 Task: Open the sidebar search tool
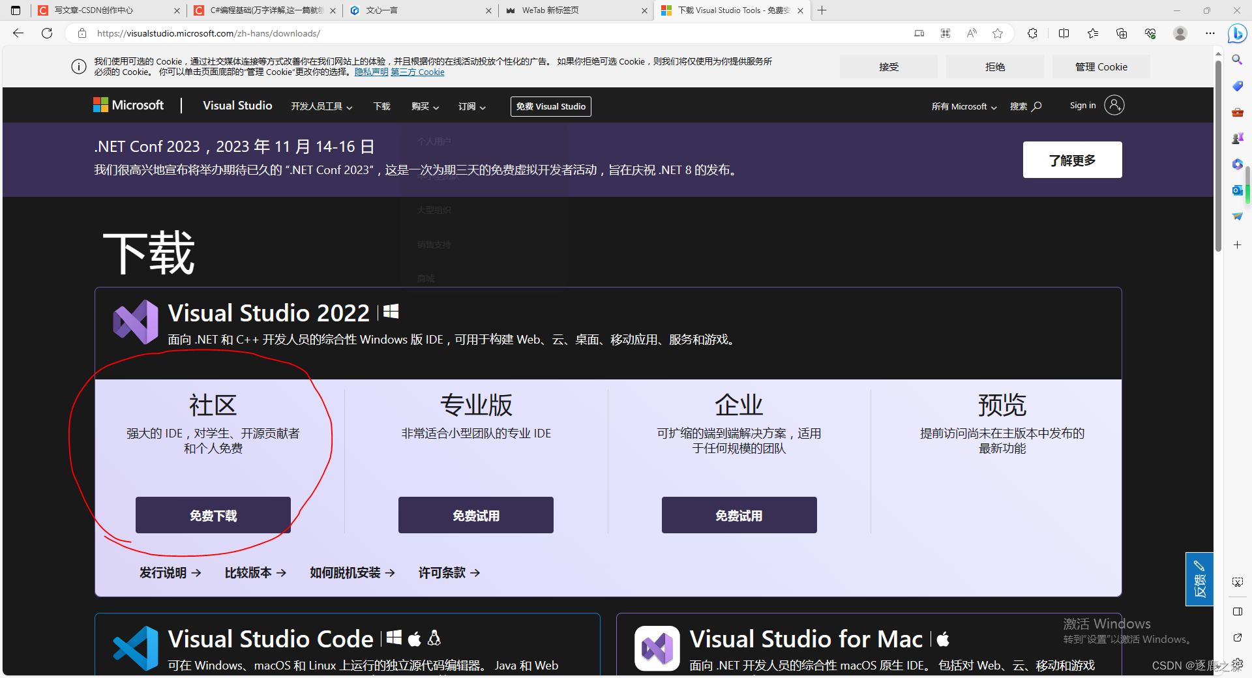point(1237,60)
